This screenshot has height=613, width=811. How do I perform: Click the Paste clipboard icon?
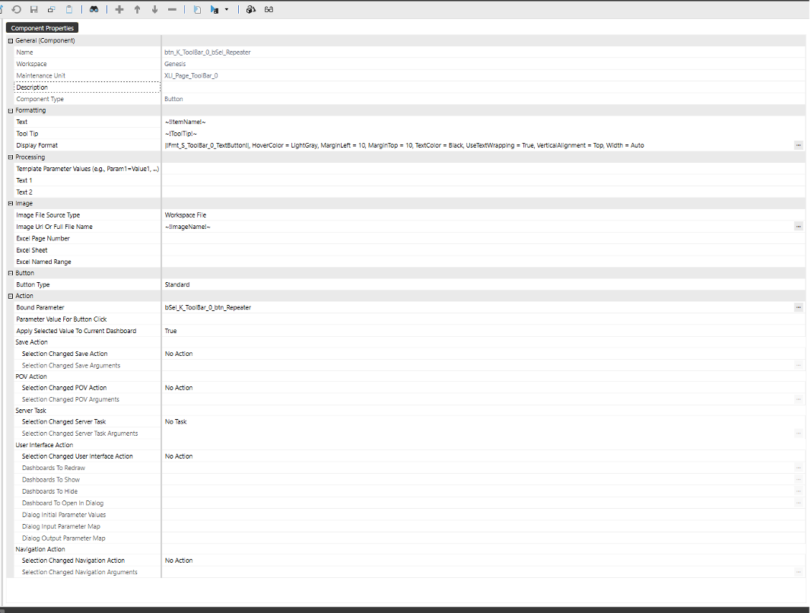click(68, 9)
